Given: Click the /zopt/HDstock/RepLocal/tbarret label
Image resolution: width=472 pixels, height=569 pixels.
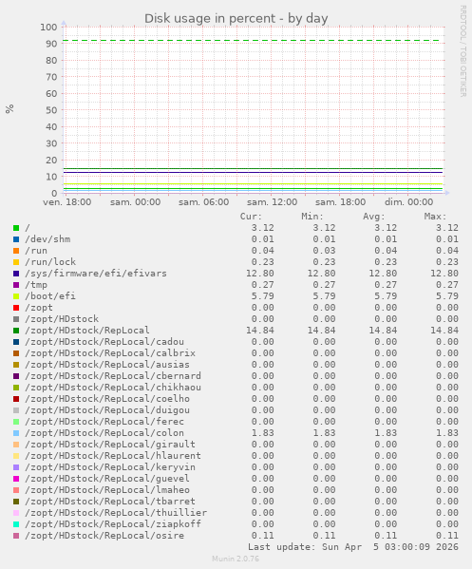Looking at the screenshot, I should (110, 502).
